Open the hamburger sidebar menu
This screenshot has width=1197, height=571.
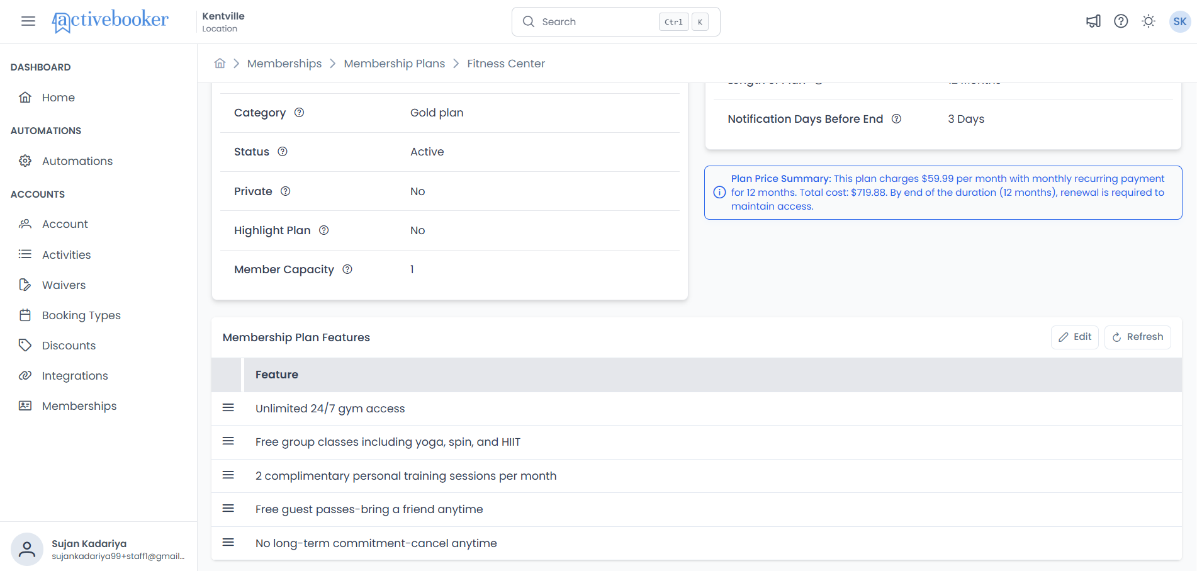[28, 21]
